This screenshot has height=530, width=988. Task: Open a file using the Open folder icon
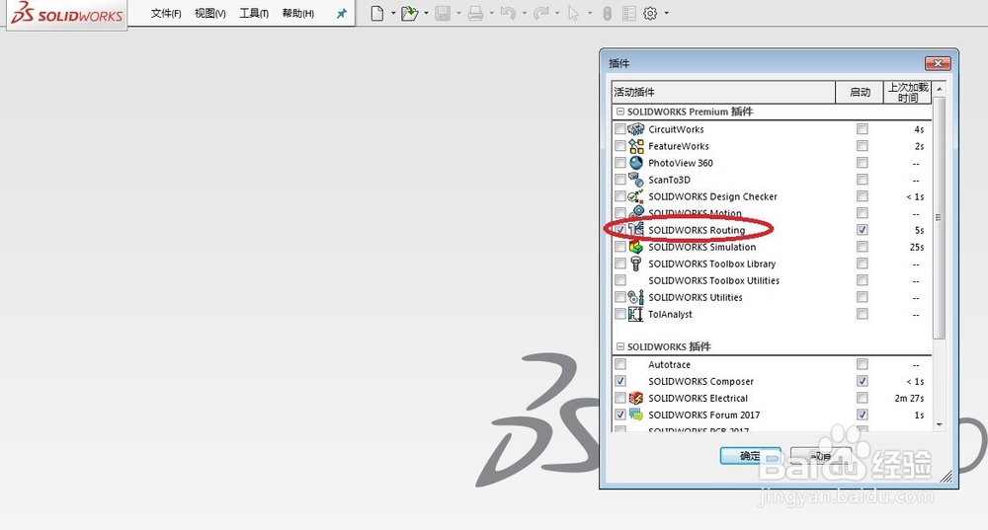[410, 13]
